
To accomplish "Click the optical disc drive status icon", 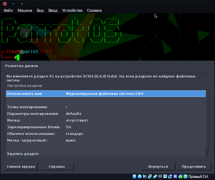I will coord(140,176).
